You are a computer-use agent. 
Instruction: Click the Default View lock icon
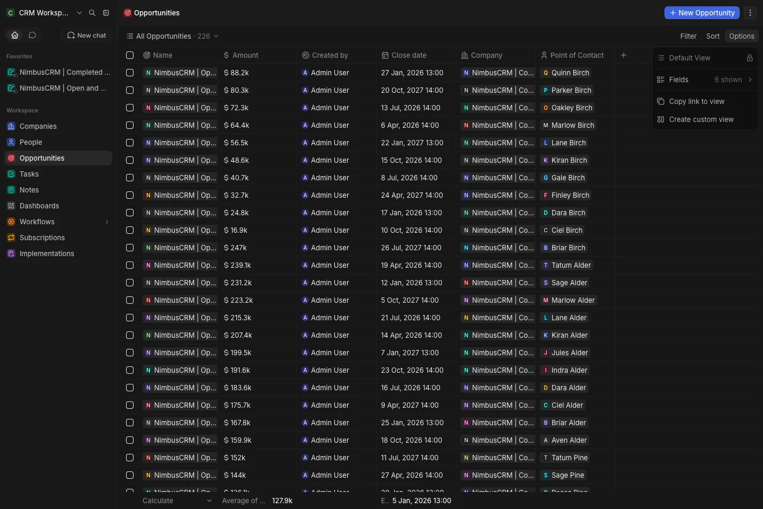tap(750, 58)
